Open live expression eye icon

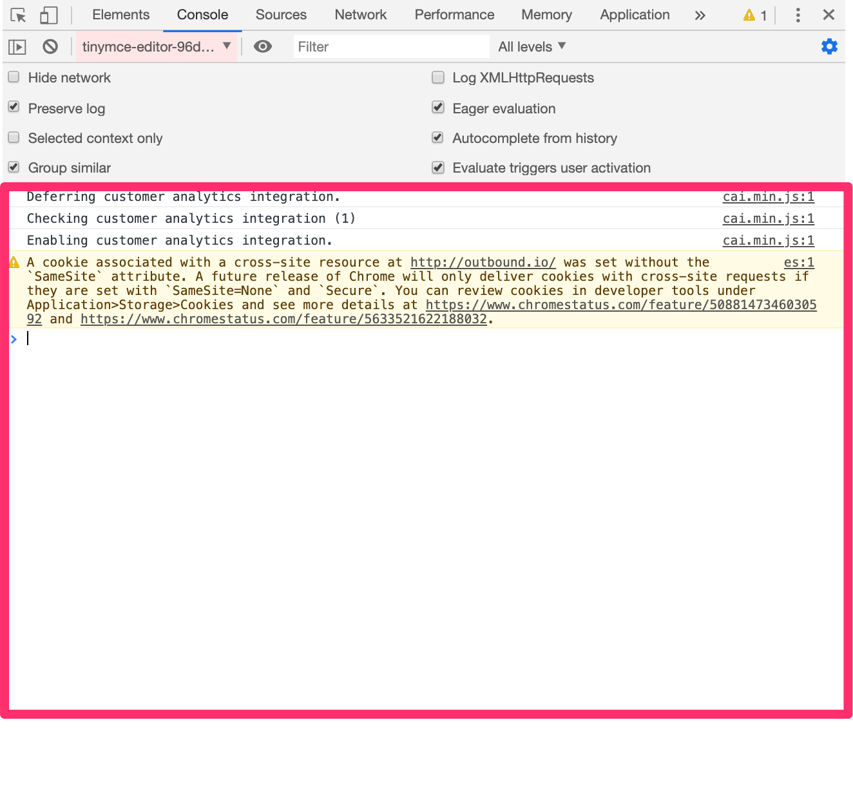[x=262, y=46]
